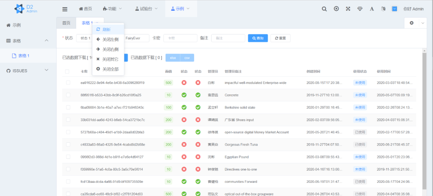Expand the 示例 dropdown in top navigation
The height and width of the screenshot is (196, 433).
(180, 9)
